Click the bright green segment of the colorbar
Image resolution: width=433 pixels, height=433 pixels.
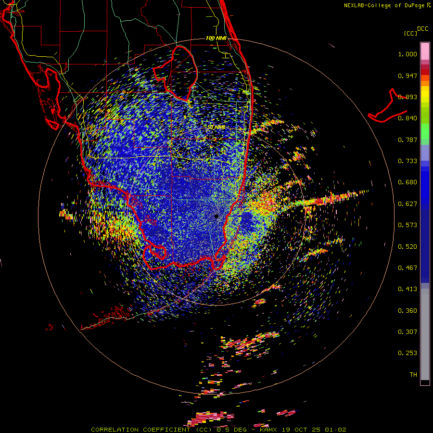pos(425,131)
